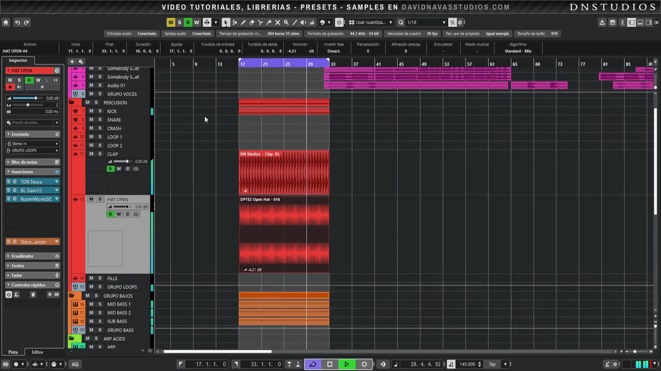The width and height of the screenshot is (661, 371).
Task: Select the Eraser tool
Action: [x=252, y=23]
